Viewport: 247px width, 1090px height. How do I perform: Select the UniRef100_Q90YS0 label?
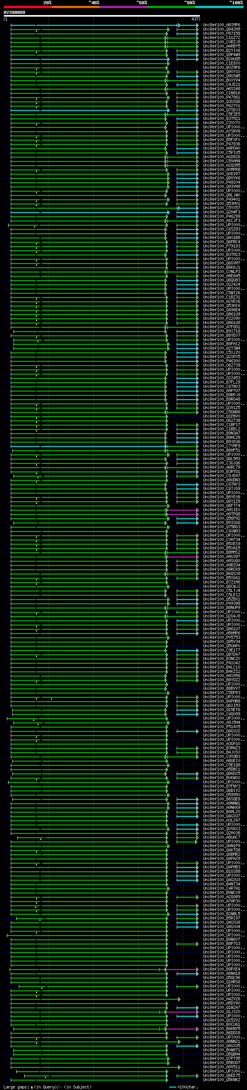pyautogui.click(x=222, y=72)
